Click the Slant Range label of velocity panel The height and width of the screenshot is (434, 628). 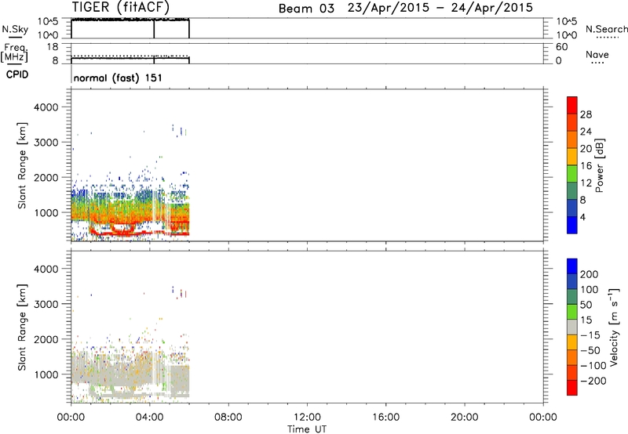22,327
